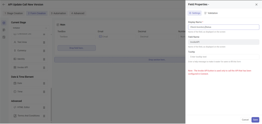The width and height of the screenshot is (262, 124).
Task: Click into the Display Name field
Action: (x=223, y=27)
